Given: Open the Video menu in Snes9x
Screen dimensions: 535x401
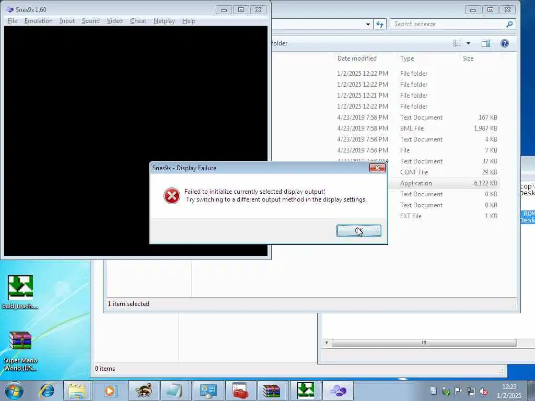Looking at the screenshot, I should [114, 21].
